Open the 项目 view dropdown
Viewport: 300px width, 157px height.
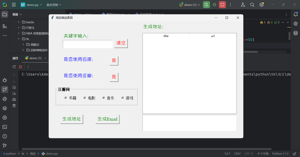click(17, 15)
